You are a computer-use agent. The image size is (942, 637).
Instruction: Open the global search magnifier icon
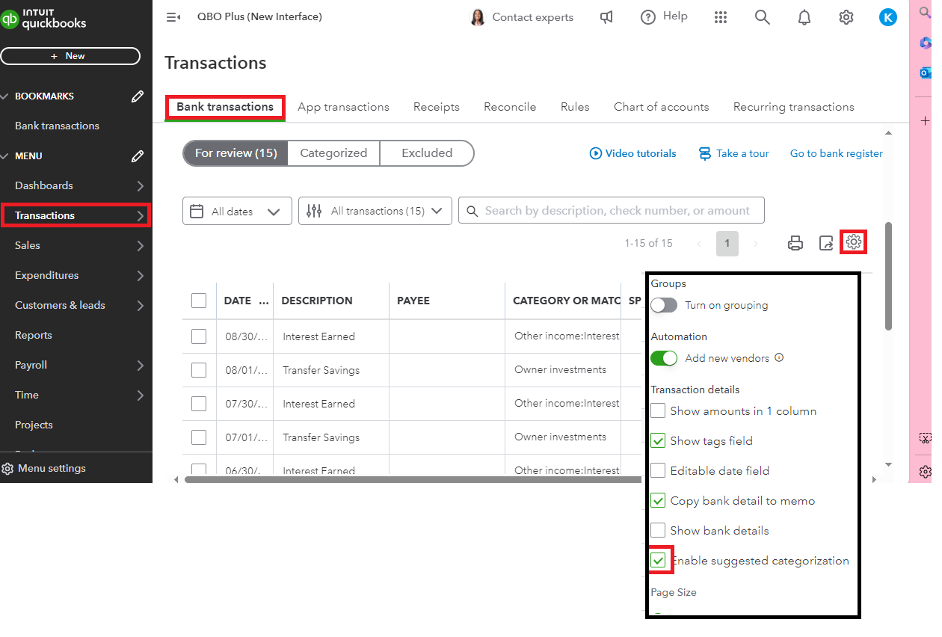tap(763, 16)
